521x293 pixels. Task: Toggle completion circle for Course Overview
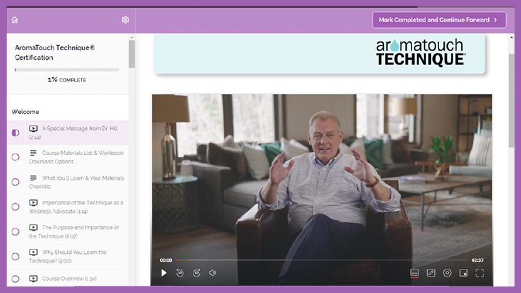point(16,279)
